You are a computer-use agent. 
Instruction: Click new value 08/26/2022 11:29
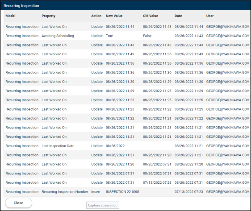(120, 91)
